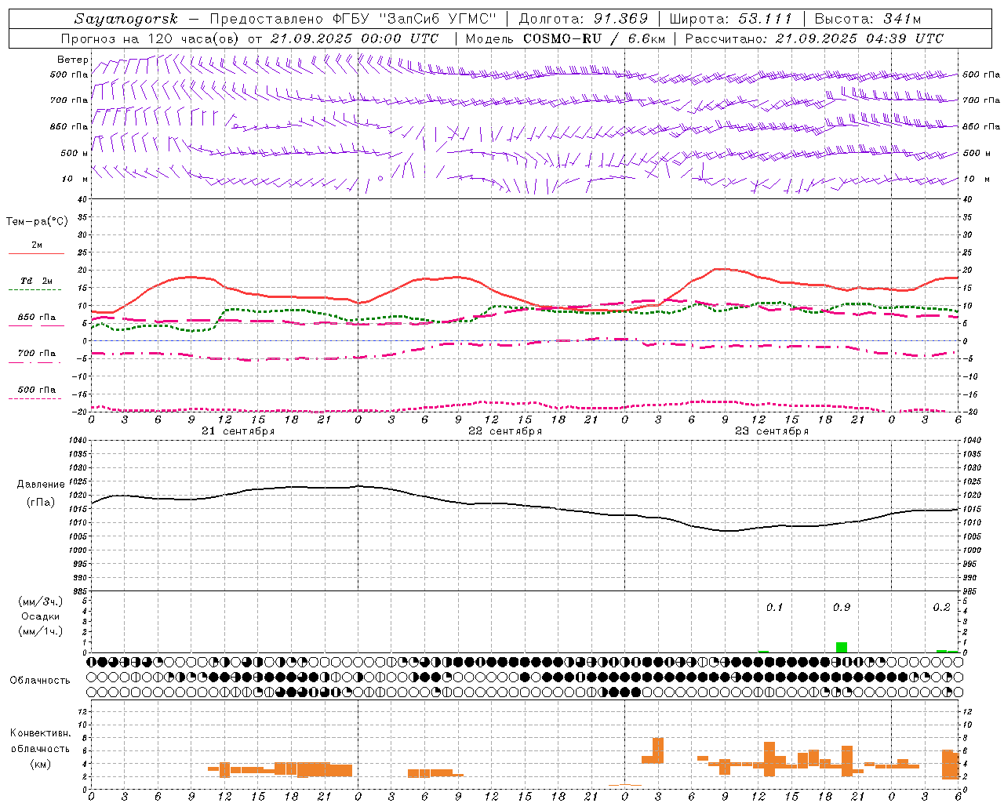Click the 'Высота: 341м' header value

coord(868,19)
